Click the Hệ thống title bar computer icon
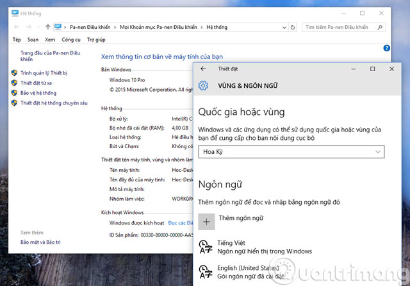Viewport: 410px width, 286px height. (15, 13)
